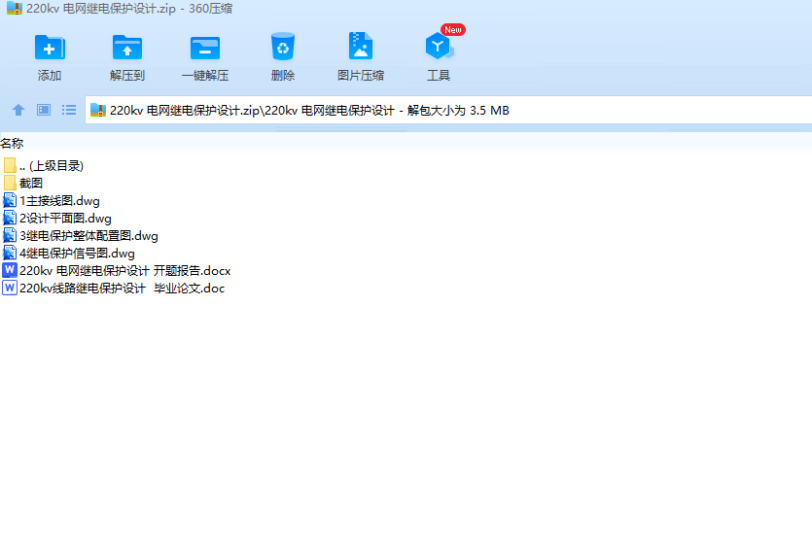Click the 删除 (Delete) recycle bin icon
Screen dimensions: 812x545
click(283, 47)
